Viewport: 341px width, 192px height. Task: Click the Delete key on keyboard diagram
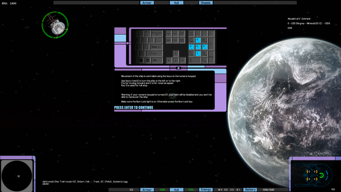169,40
